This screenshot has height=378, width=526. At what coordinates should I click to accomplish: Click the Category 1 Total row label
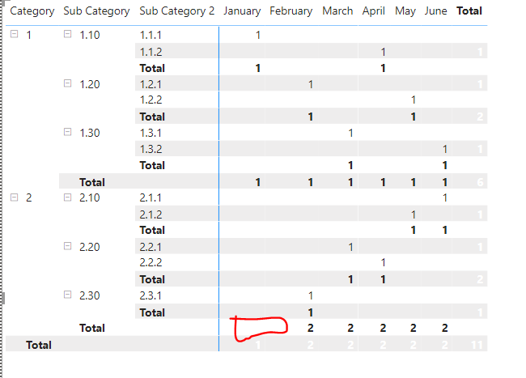tap(92, 182)
